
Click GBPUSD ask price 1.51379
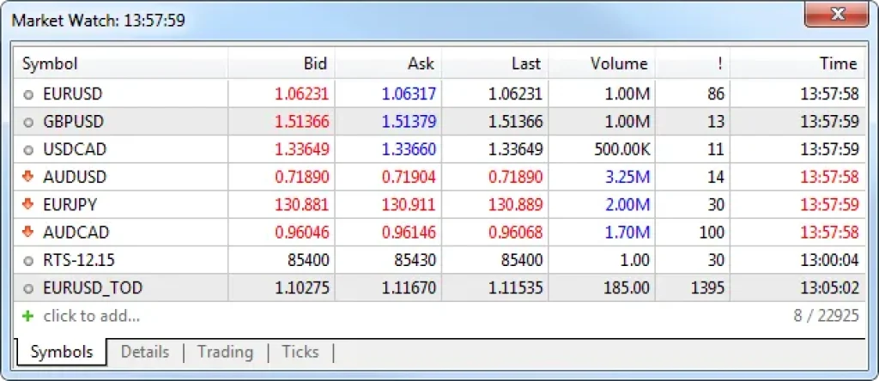[409, 122]
